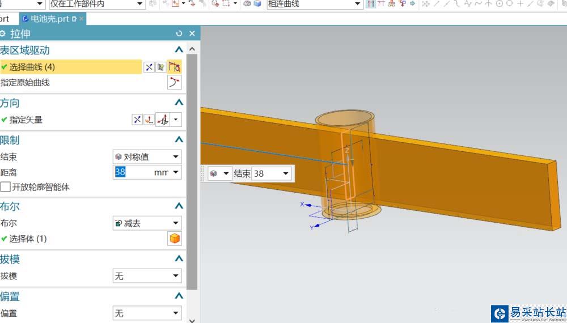This screenshot has width=567, height=323.
Task: Click the dialog scrollbar up arrow
Action: pos(192,49)
